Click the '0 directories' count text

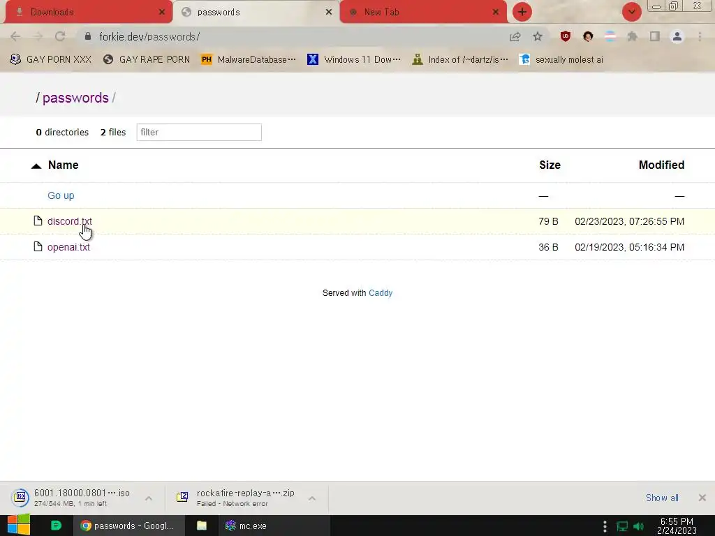62,132
